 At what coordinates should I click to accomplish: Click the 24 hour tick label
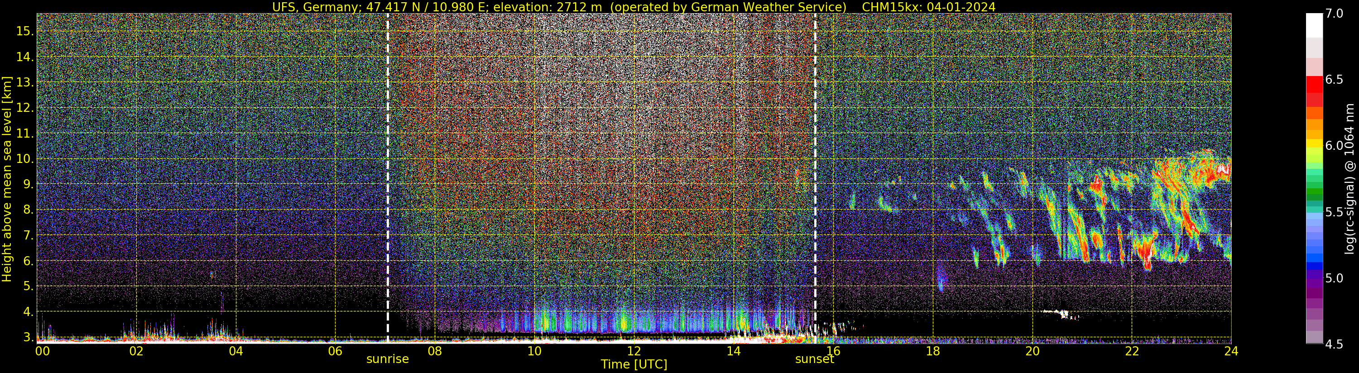pyautogui.click(x=1231, y=351)
